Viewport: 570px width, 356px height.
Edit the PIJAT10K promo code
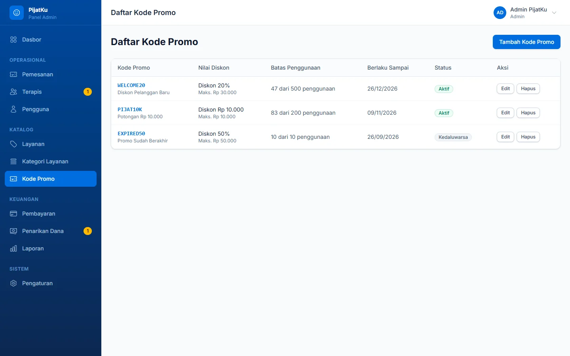tap(505, 113)
